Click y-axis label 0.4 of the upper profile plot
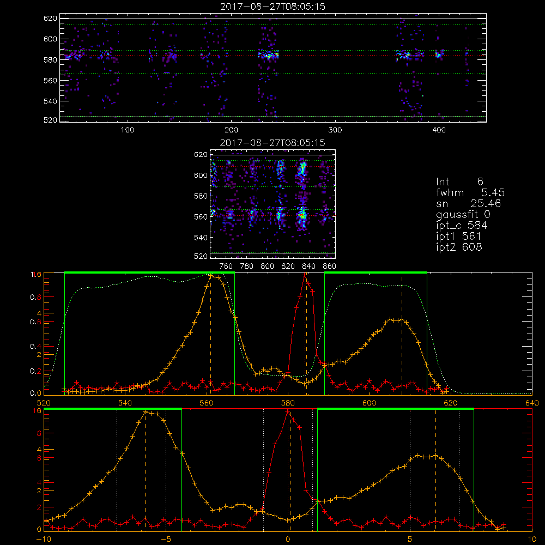Image resolution: width=545 pixels, height=545 pixels. (x=36, y=347)
